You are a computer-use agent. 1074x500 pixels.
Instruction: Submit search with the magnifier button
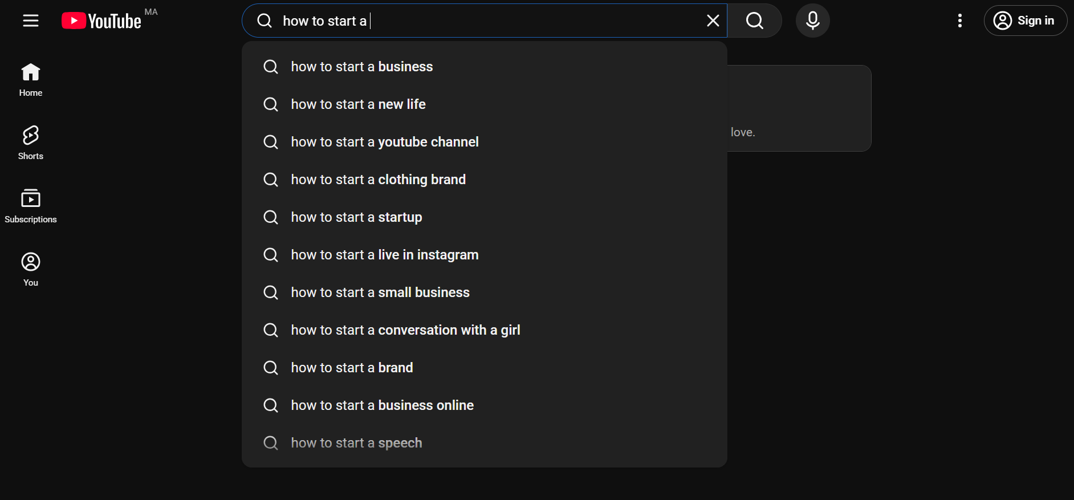pyautogui.click(x=754, y=21)
